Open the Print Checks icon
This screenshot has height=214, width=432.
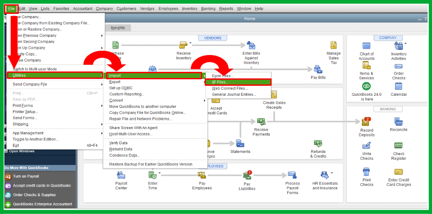tap(366, 172)
